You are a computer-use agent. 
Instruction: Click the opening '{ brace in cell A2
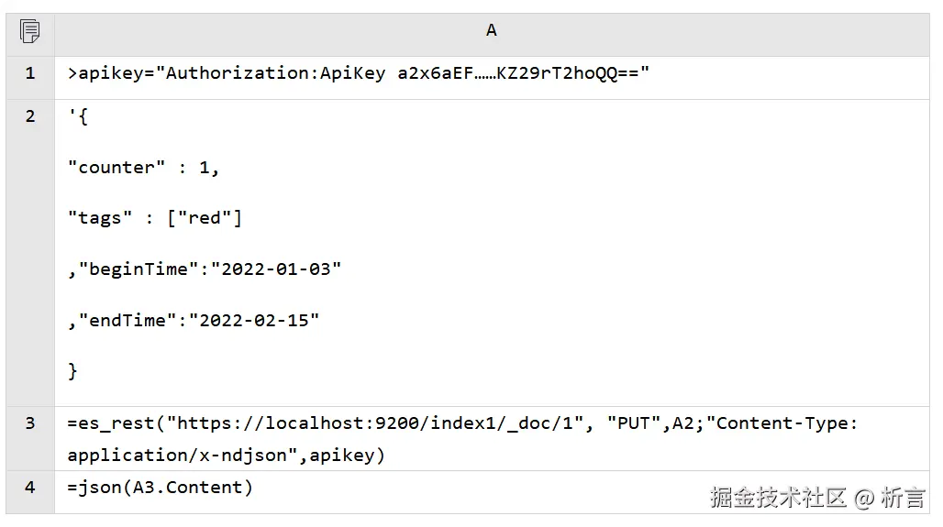point(78,116)
